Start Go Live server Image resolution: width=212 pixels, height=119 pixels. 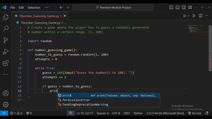tap(195, 113)
